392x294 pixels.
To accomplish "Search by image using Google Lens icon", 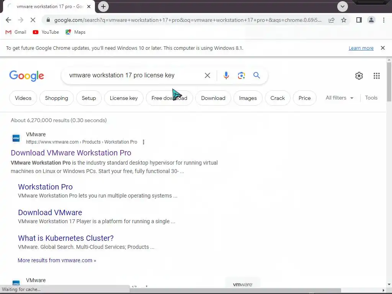I will [241, 75].
